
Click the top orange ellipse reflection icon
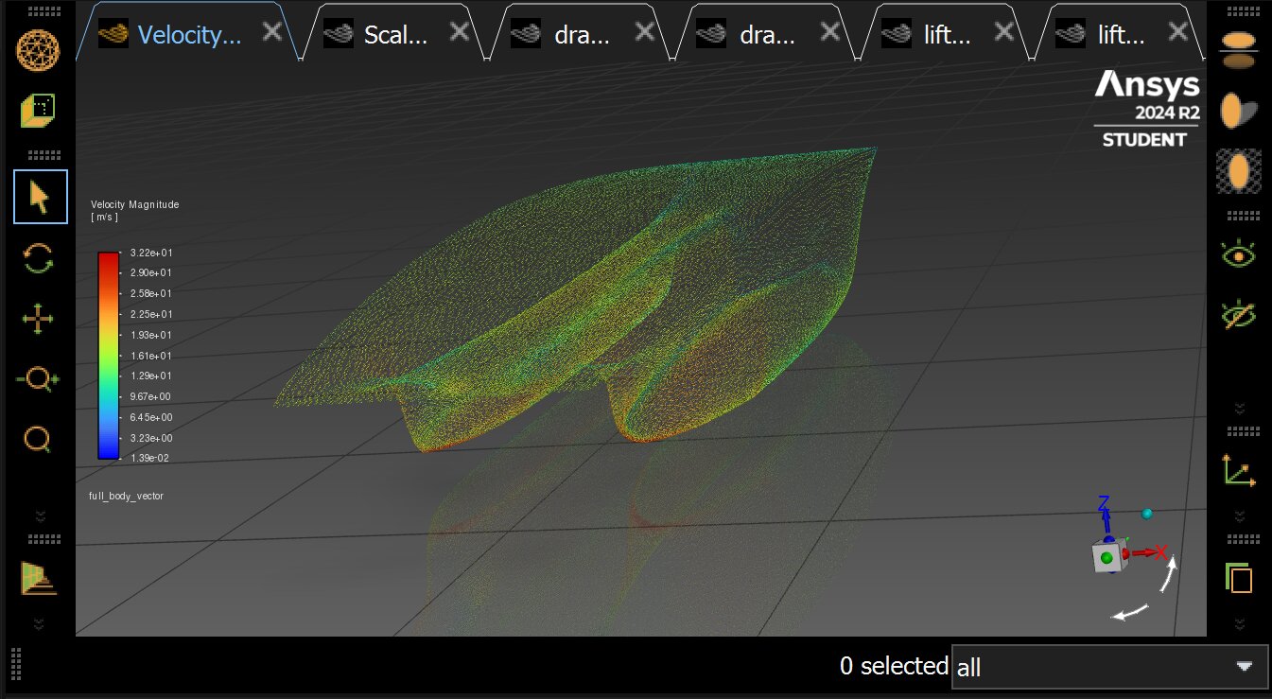pos(1238,49)
